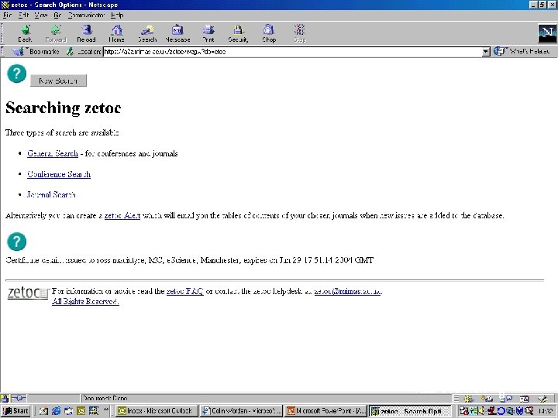The height and width of the screenshot is (418, 558).
Task: Click into the Location URL field
Action: (x=292, y=52)
